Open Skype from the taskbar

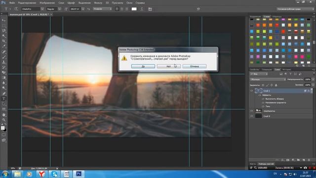54,174
